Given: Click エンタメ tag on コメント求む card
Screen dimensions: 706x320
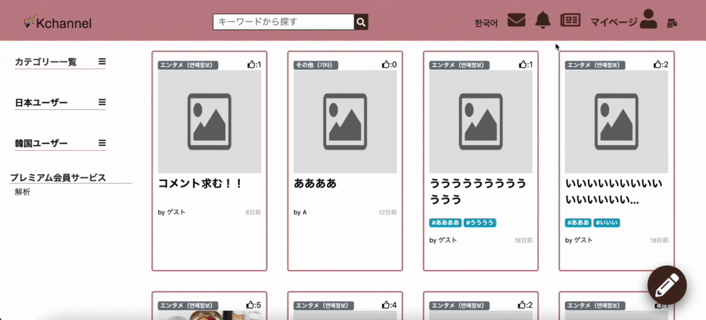Looking at the screenshot, I should (x=189, y=65).
